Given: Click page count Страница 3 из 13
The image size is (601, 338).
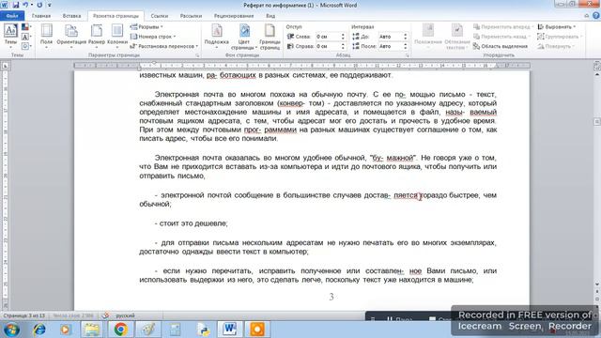Looking at the screenshot, I should pyautogui.click(x=23, y=315).
